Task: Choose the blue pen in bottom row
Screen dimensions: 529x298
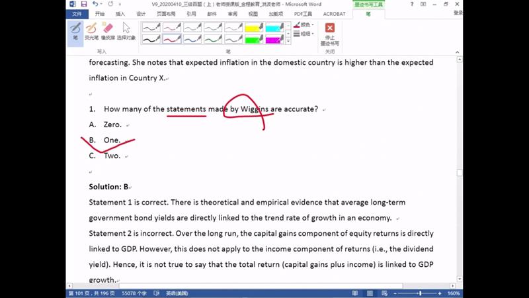Action: click(x=192, y=39)
